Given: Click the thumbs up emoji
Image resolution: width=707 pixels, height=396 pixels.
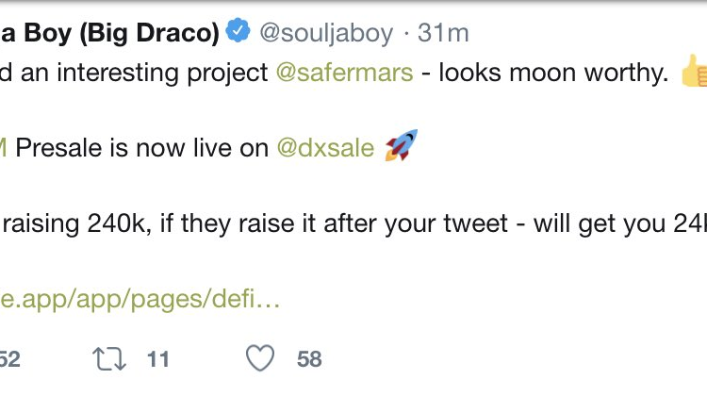Looking at the screenshot, I should coord(694,74).
